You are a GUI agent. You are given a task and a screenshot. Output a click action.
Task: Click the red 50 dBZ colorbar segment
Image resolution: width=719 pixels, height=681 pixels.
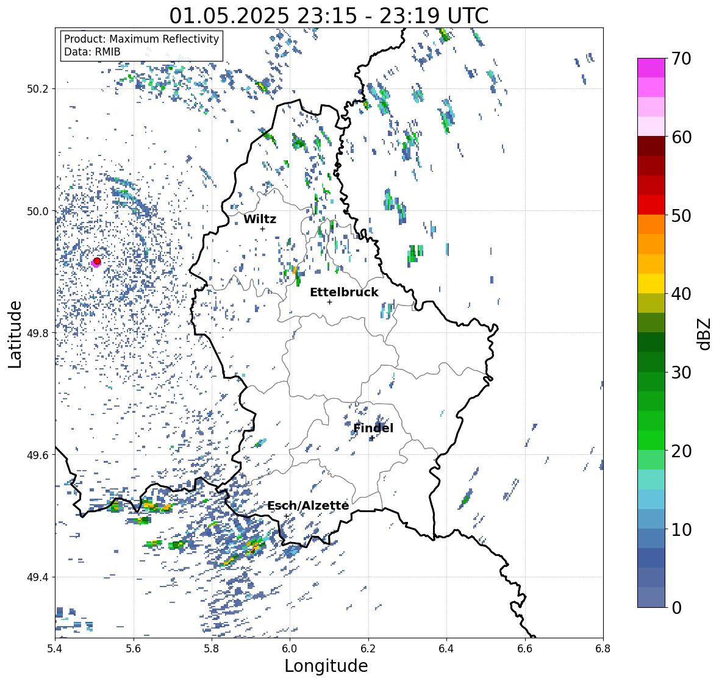(x=651, y=205)
